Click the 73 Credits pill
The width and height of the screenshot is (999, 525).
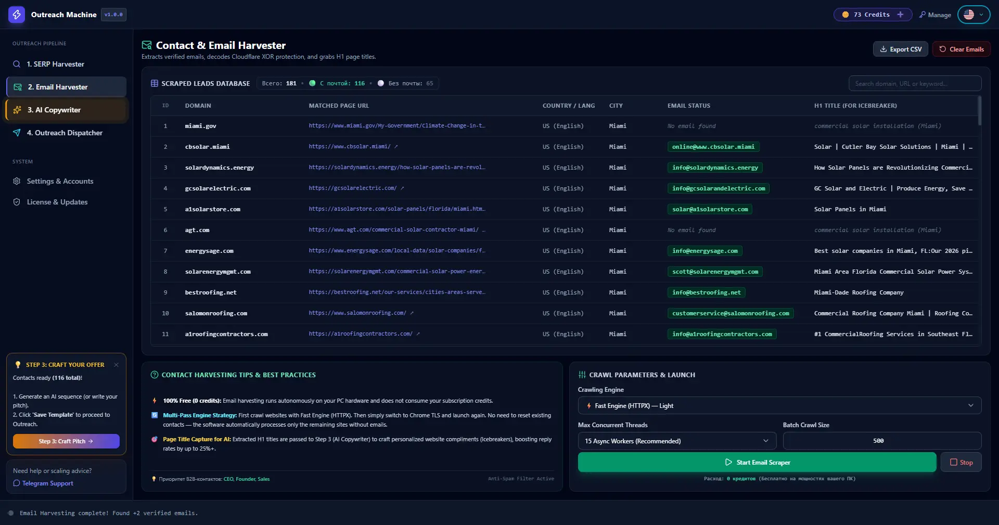coord(873,15)
